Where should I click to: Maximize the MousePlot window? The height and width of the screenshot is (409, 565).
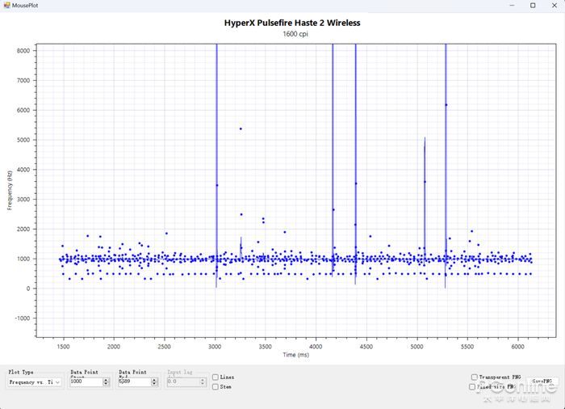coord(533,5)
